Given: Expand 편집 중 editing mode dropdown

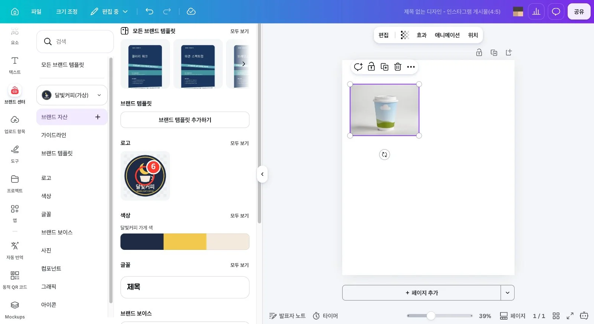Looking at the screenshot, I should click(x=109, y=11).
